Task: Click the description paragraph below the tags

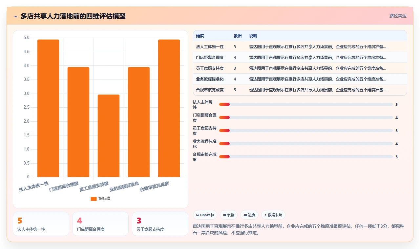Action: coord(299,229)
